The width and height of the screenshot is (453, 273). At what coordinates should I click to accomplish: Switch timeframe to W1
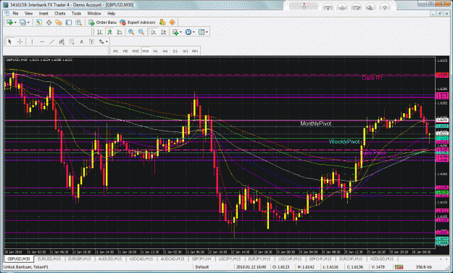click(186, 51)
